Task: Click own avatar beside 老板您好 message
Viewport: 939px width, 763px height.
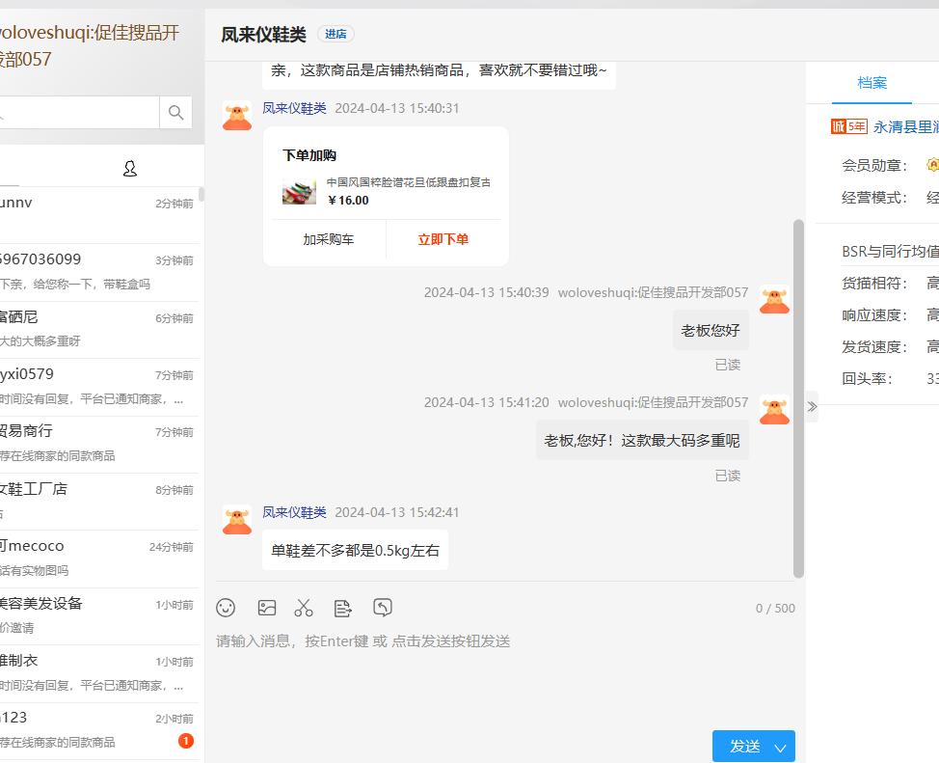Action: (x=774, y=299)
